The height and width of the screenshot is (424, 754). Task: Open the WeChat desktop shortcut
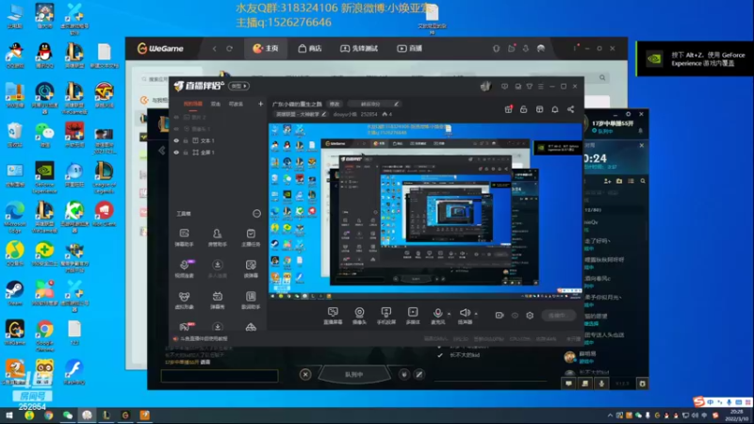click(x=44, y=135)
